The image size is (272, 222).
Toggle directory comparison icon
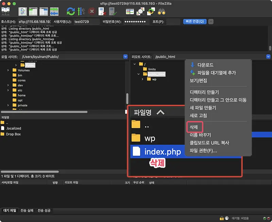(x=140, y=12)
